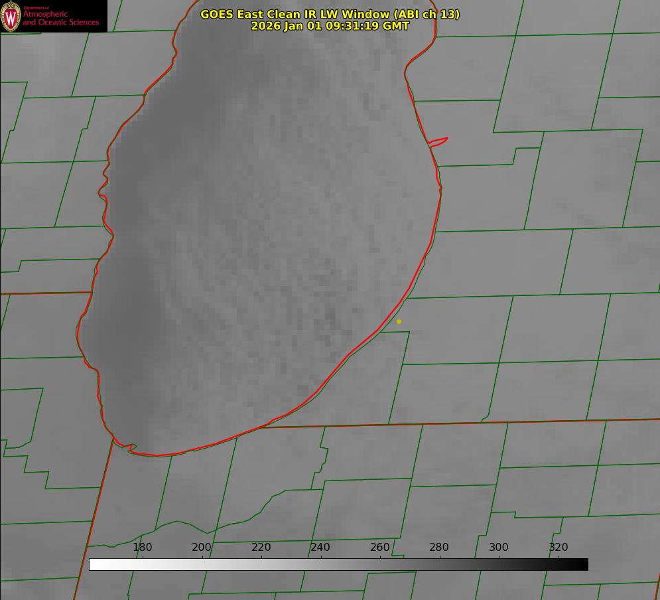This screenshot has width=660, height=600.
Task: Select the yellow dot marker near the shoreline
Action: 399,321
